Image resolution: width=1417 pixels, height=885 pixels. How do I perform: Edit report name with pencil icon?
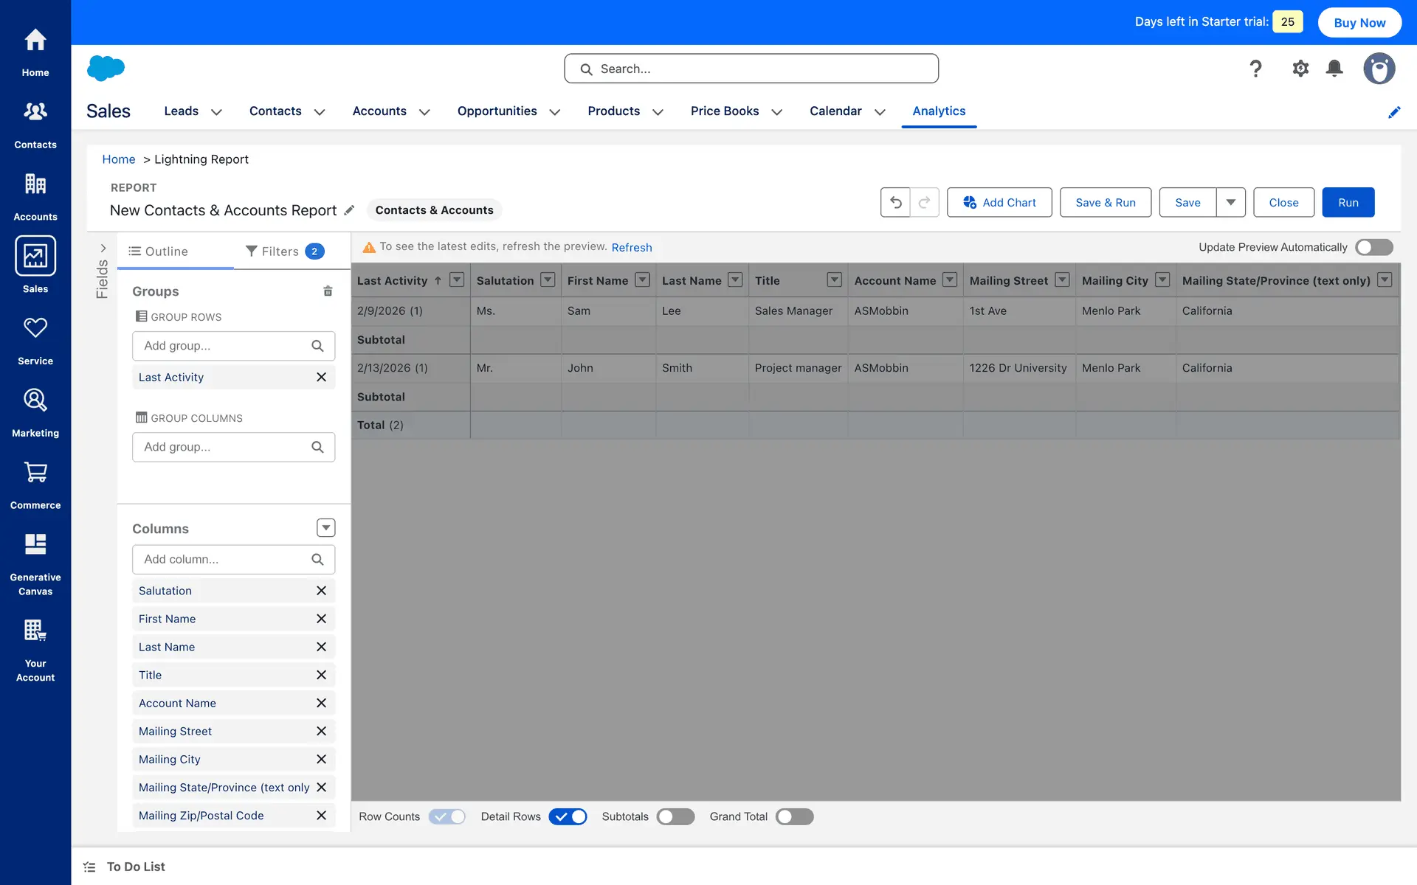[x=350, y=210]
